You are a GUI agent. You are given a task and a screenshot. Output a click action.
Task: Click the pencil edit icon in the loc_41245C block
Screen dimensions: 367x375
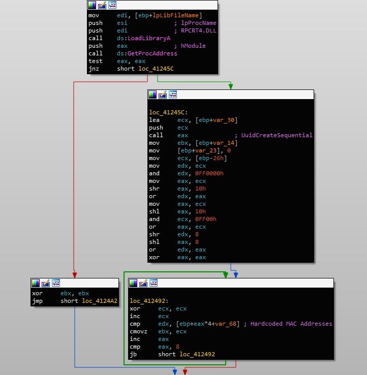(163, 95)
